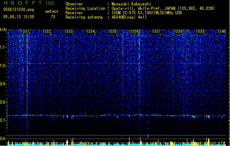Click the 'meteor' count label
This screenshot has width=230, height=146.
click(x=52, y=11)
